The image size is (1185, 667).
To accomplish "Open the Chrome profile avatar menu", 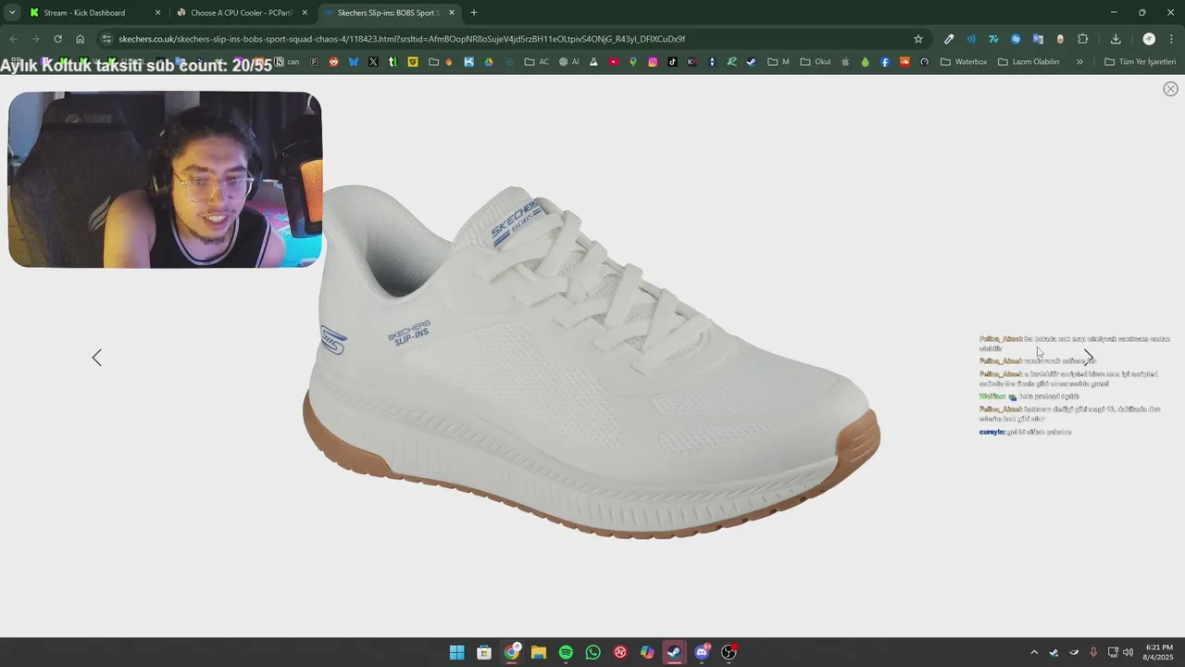I will point(1149,39).
